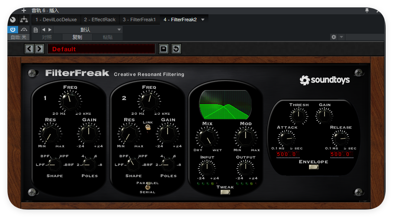Click the Release knob
393x217 pixels.
click(x=340, y=138)
